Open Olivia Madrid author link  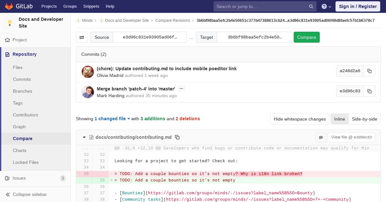coord(110,75)
